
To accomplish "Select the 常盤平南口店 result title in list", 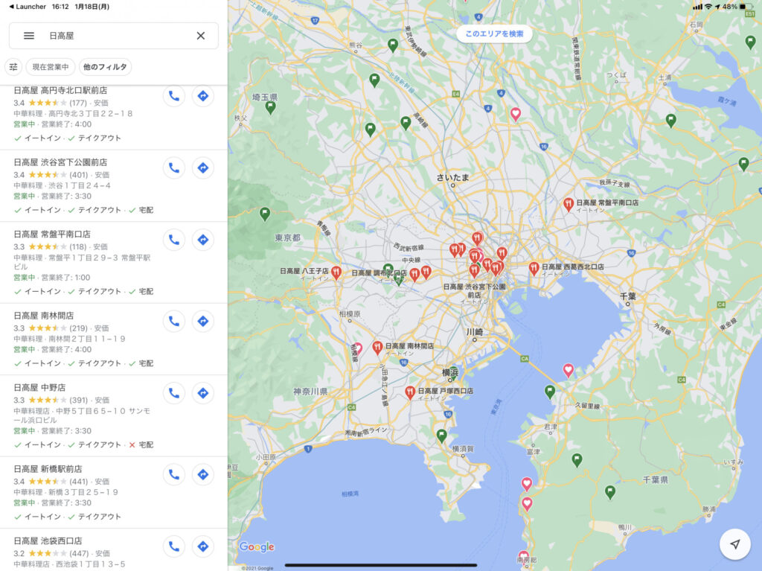I will pos(52,235).
